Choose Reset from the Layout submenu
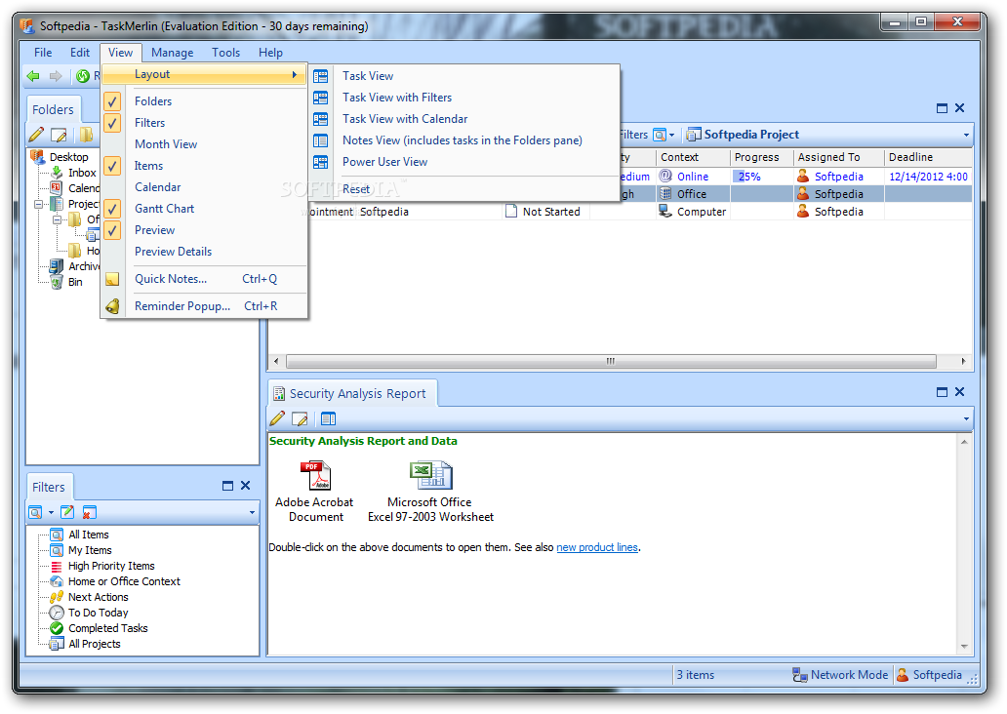Viewport: 1007px width, 714px height. click(356, 189)
